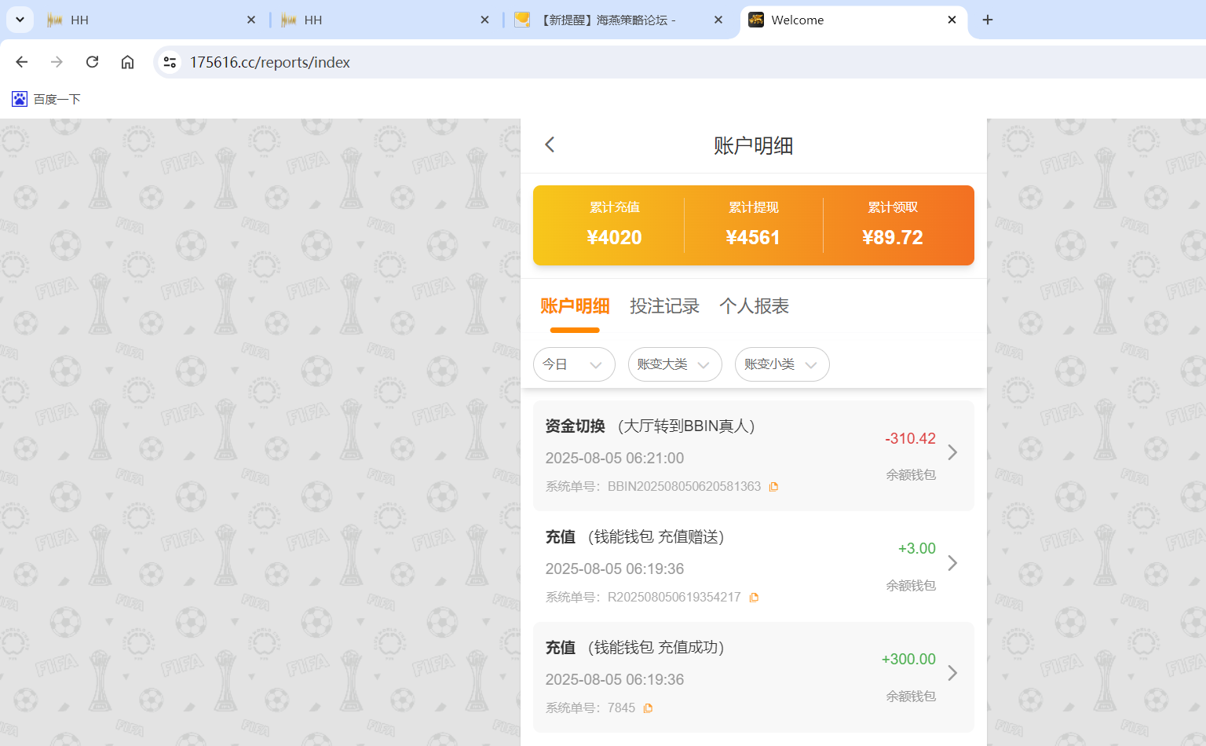The width and height of the screenshot is (1206, 746).
Task: Switch to the 投注记录 tab
Action: point(665,306)
